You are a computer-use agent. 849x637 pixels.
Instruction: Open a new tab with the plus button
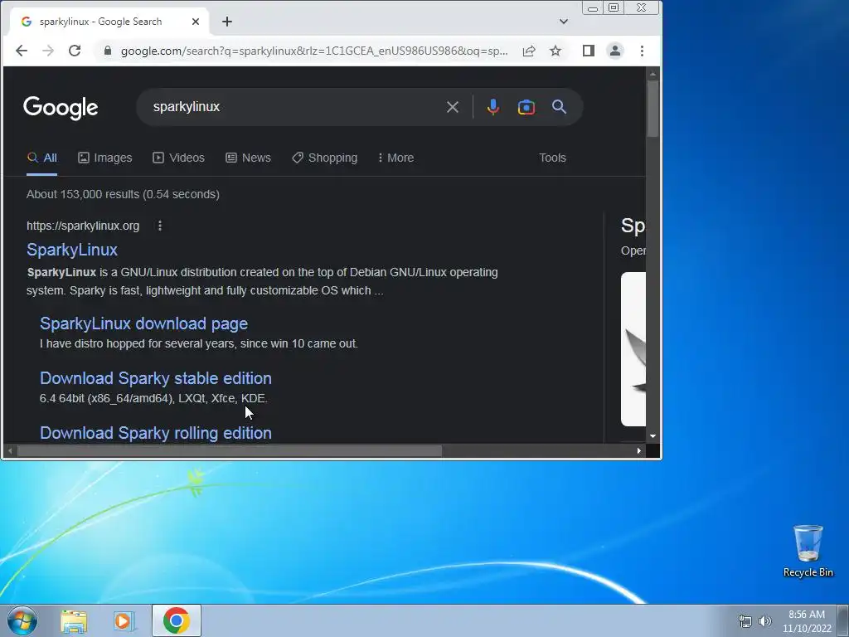pos(227,22)
